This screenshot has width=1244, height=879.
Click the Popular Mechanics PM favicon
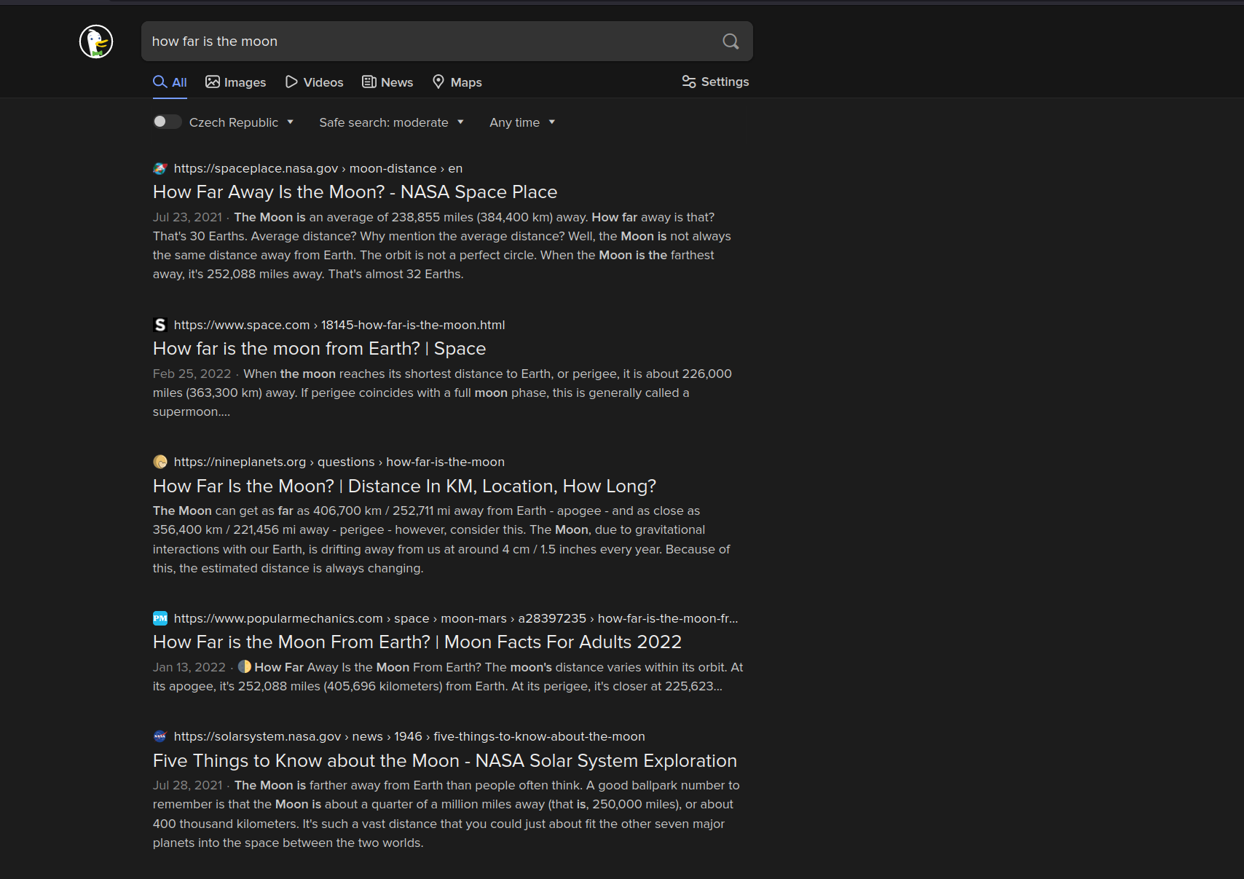pyautogui.click(x=160, y=618)
